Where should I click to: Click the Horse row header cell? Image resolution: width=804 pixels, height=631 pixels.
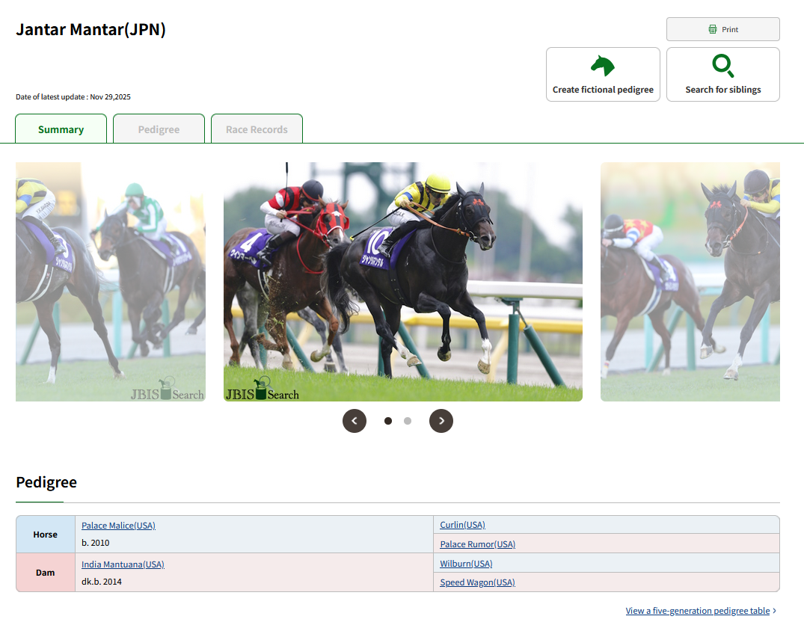(46, 534)
